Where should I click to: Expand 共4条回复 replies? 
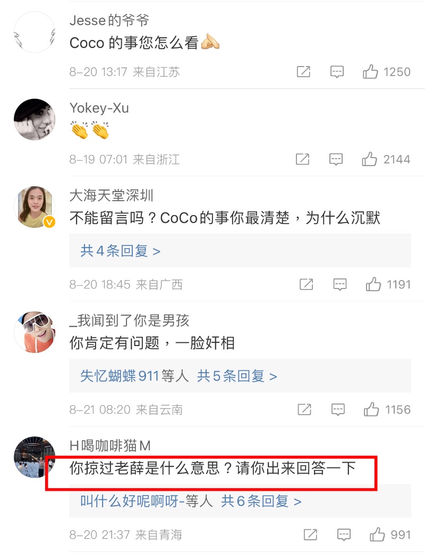pyautogui.click(x=120, y=251)
